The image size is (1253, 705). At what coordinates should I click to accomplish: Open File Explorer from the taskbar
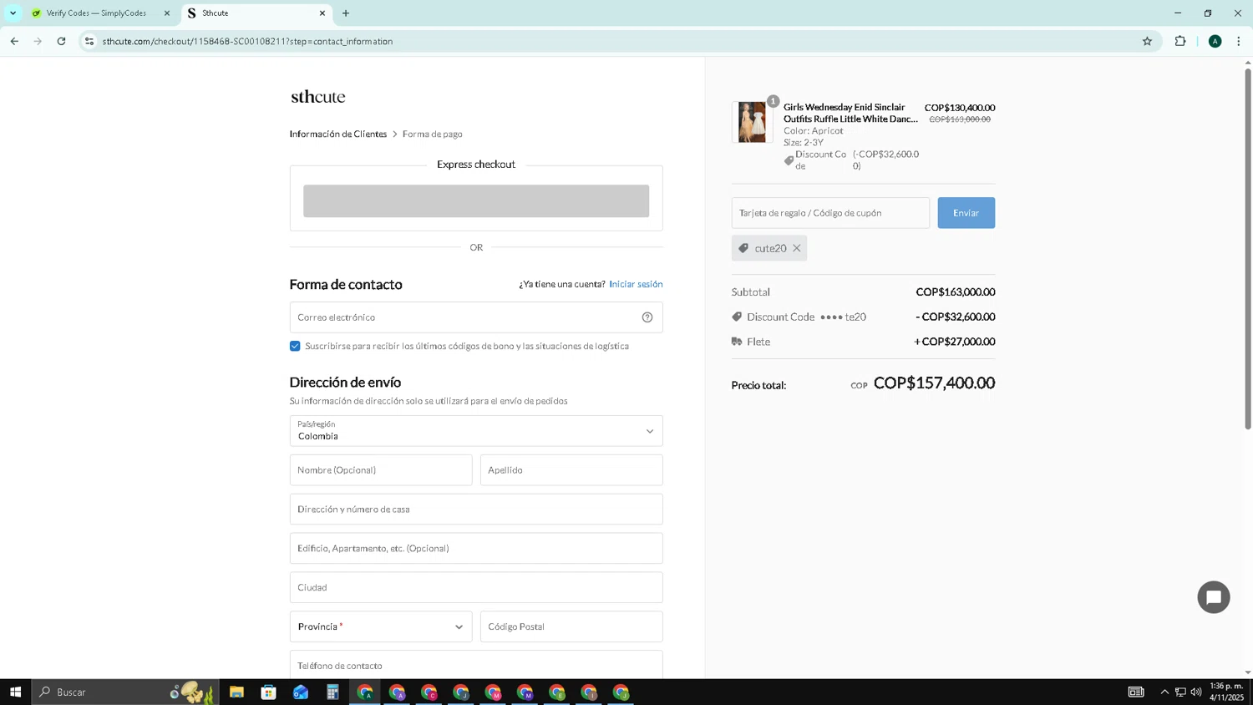[x=236, y=692]
